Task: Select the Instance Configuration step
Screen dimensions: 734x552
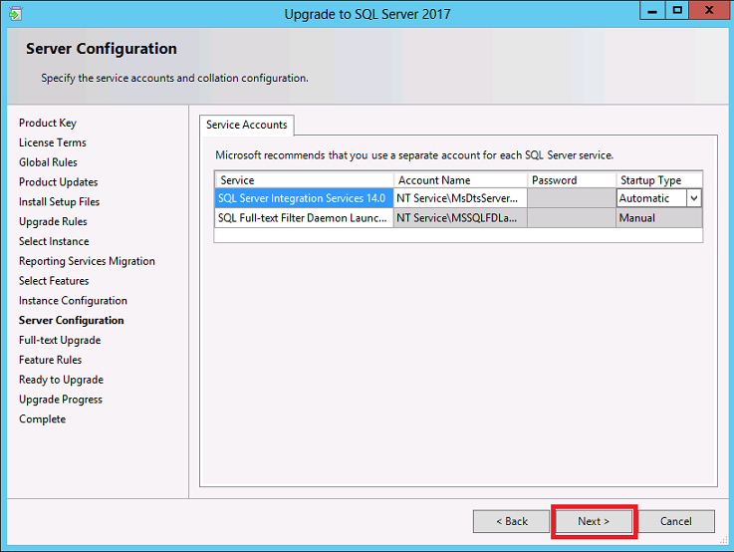Action: click(73, 301)
